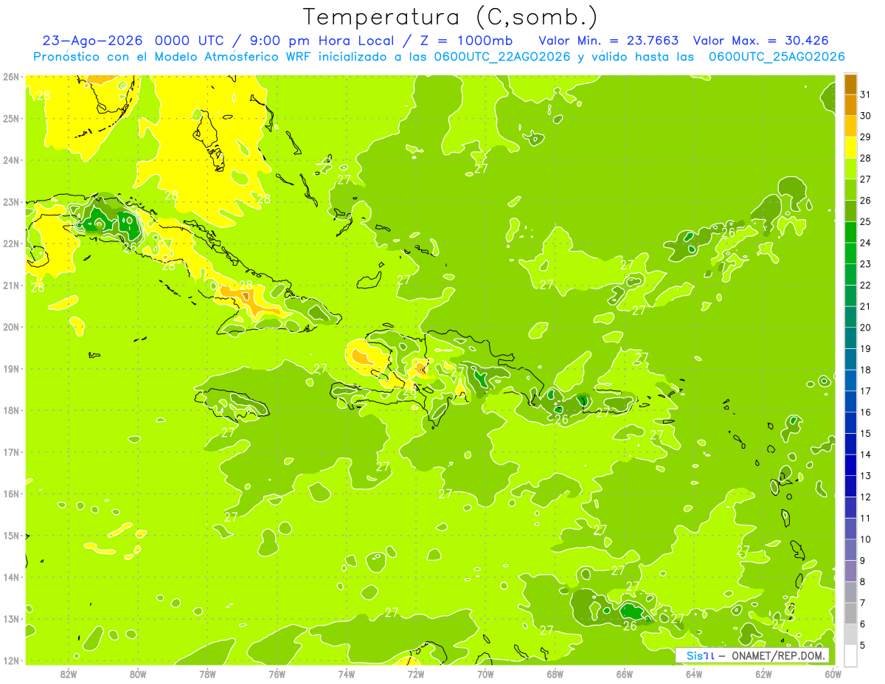This screenshot has width=885, height=684.
Task: Click the '64W' longitude axis label
Action: point(694,673)
